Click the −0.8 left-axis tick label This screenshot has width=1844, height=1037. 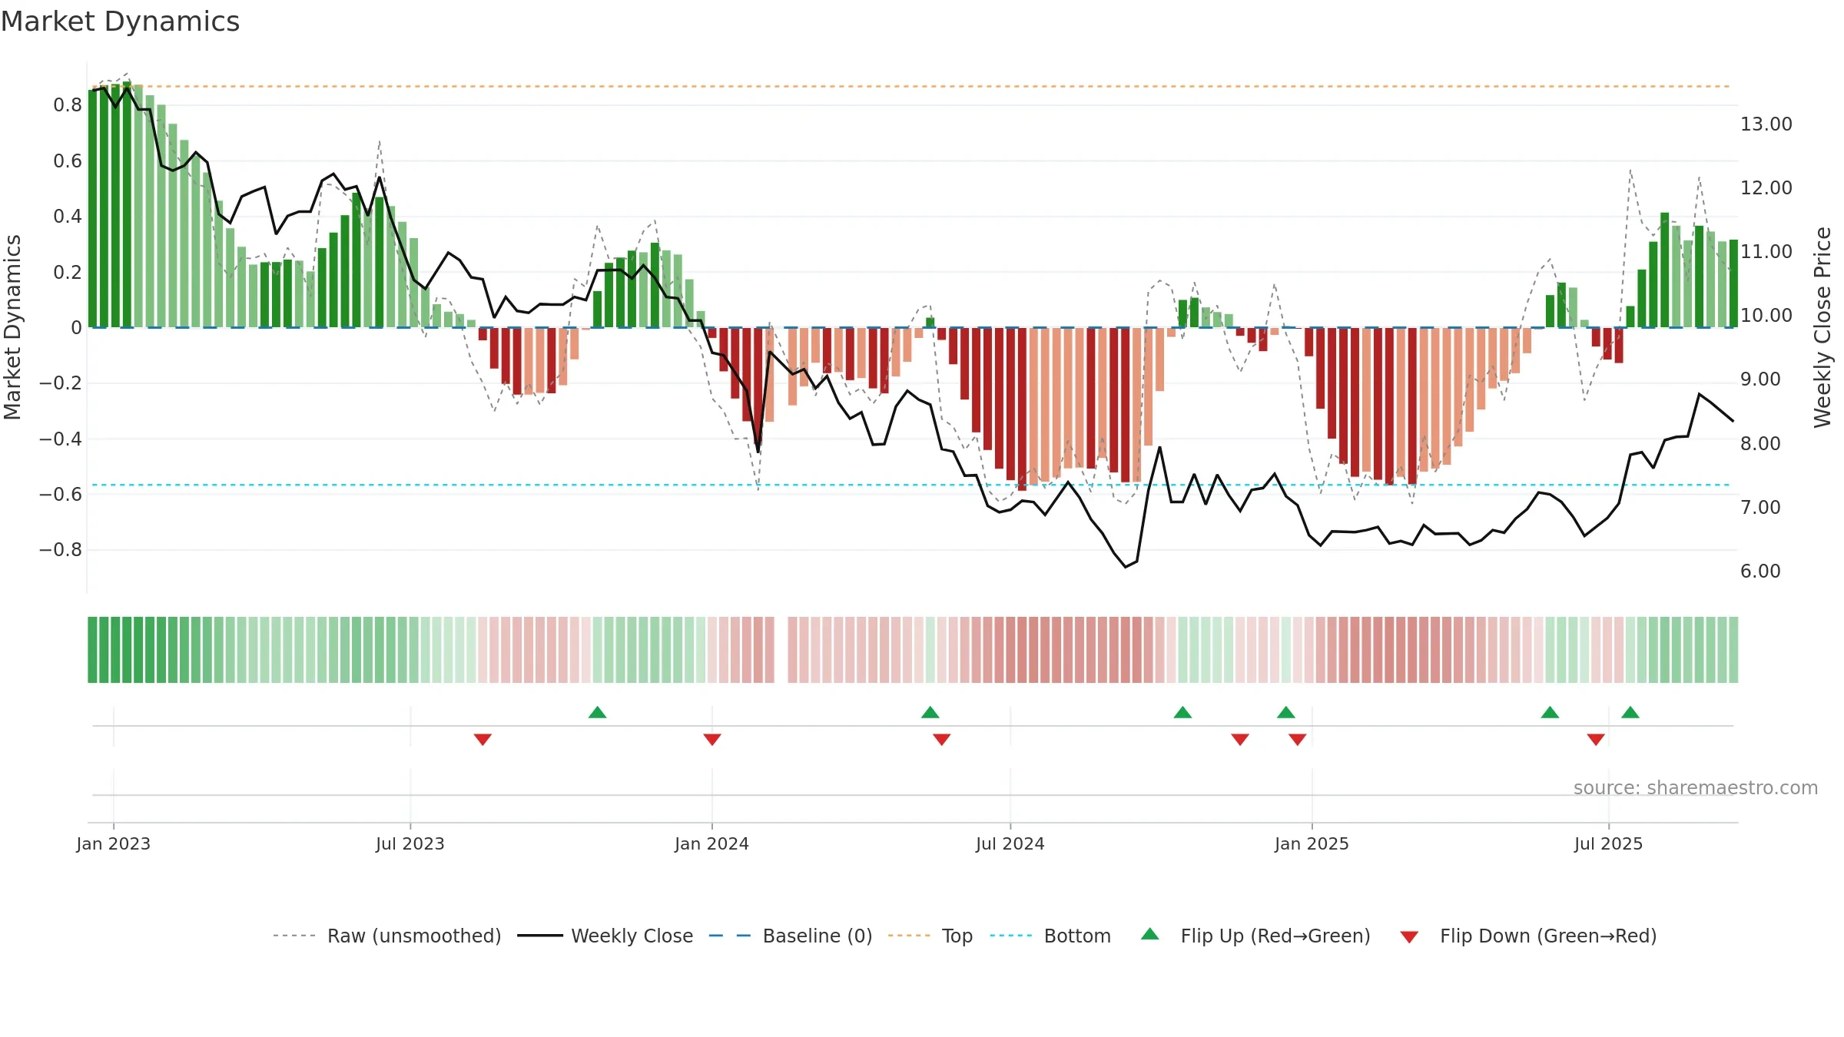point(61,549)
